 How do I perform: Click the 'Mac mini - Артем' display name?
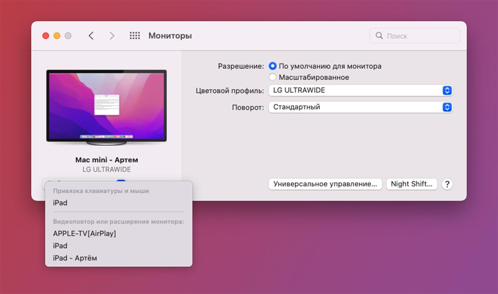(107, 160)
